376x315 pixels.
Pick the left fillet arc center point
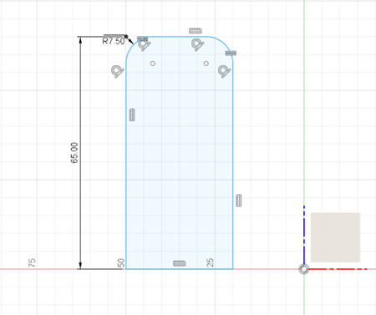point(153,64)
